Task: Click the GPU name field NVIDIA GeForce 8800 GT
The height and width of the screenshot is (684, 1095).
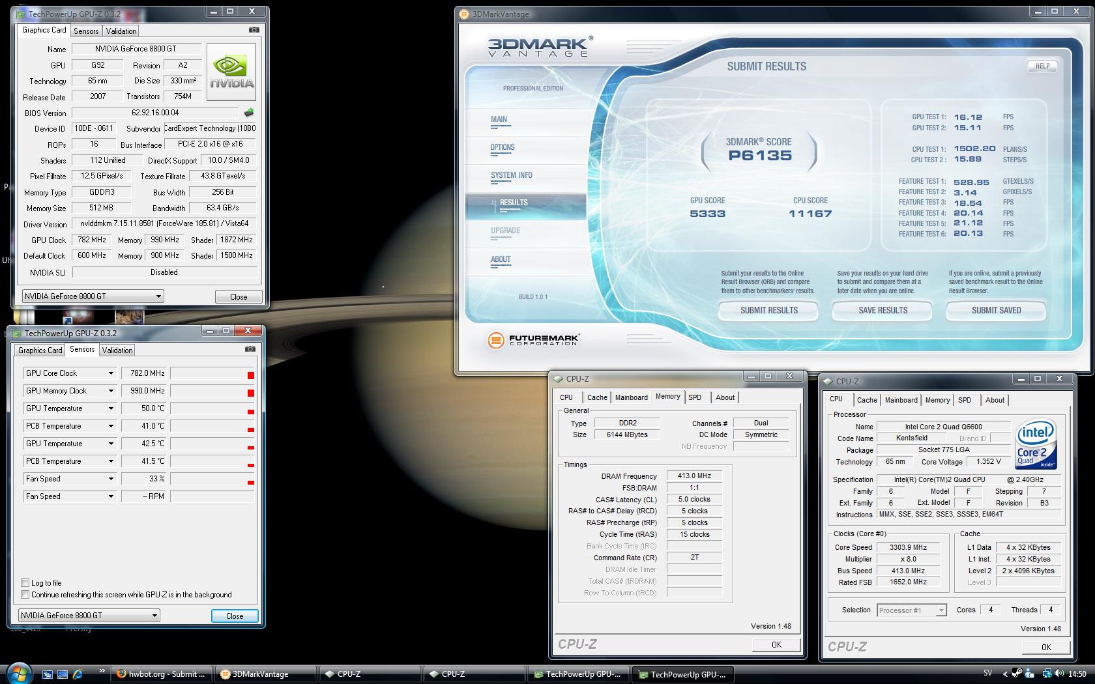Action: [136, 49]
